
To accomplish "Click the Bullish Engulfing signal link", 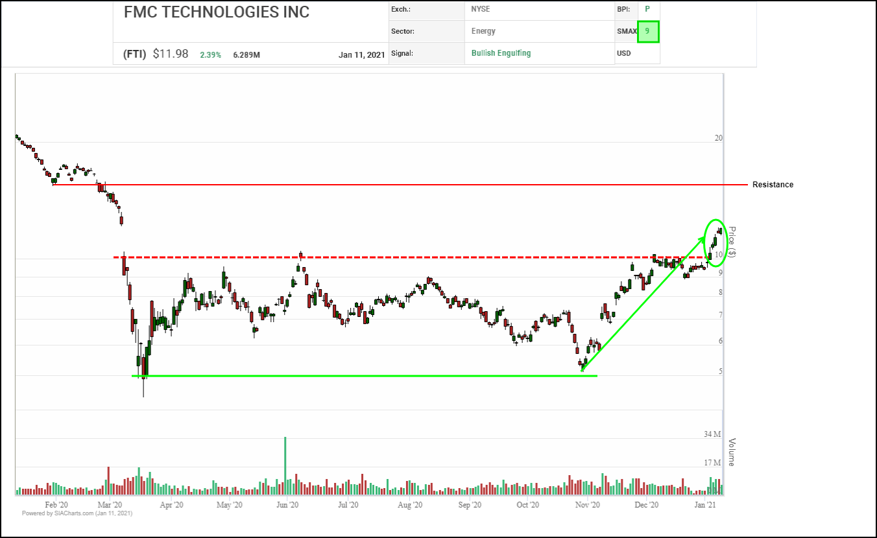I will pos(501,53).
